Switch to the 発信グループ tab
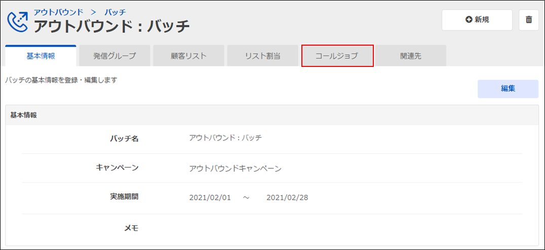Viewport: 545px width, 250px height. pos(114,56)
